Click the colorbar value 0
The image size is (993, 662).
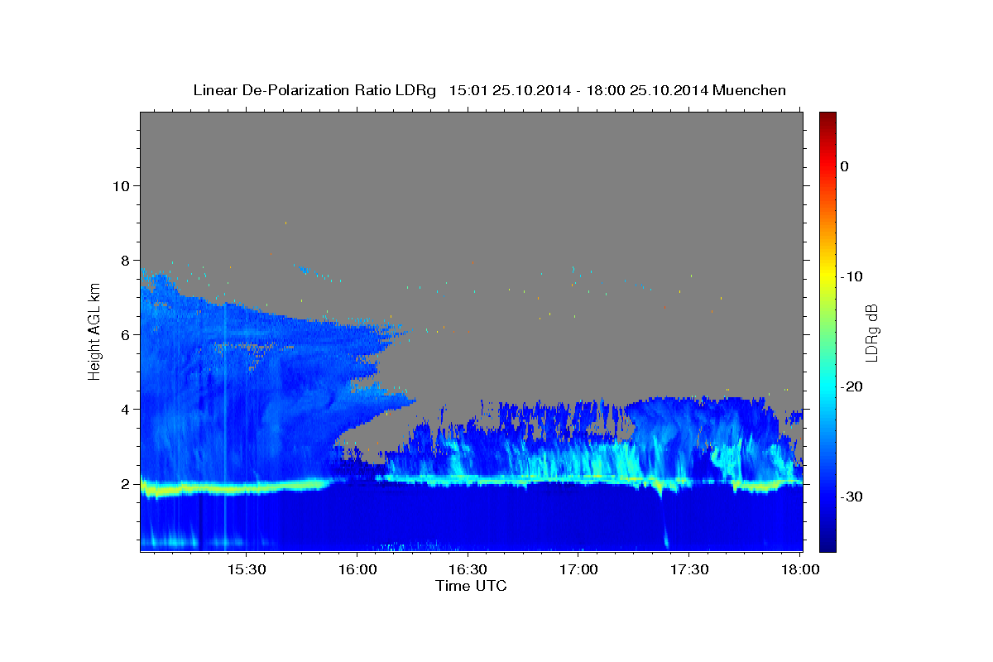pos(844,166)
